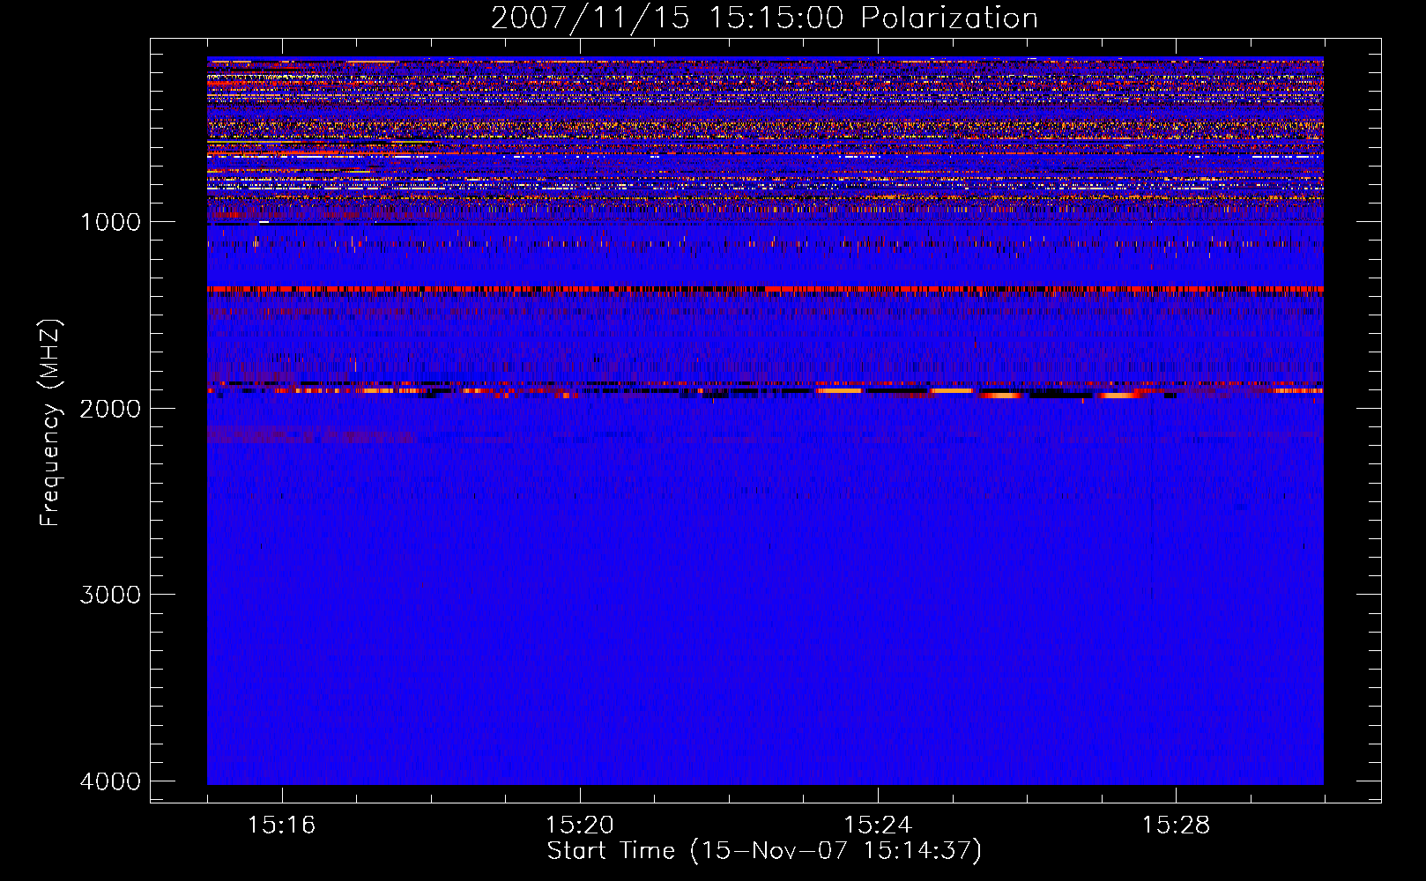Click the 3000 frequency tick label

coord(110,595)
